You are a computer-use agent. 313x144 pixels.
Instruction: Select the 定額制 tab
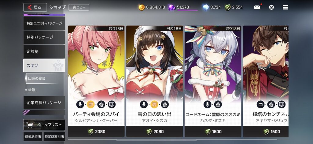coord(44,51)
